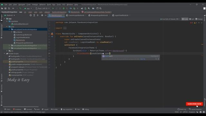This screenshot has width=206, height=116.
Task: Click the MainActivity breadcrumb in navigation bar
Action: 74,12
